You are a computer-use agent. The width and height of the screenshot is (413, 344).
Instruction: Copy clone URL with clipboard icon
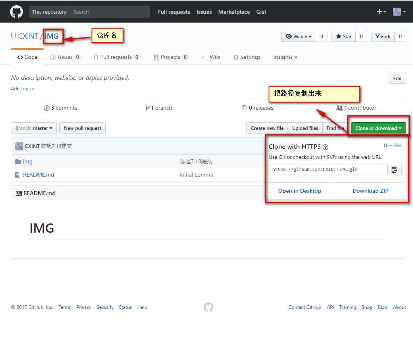click(x=394, y=170)
